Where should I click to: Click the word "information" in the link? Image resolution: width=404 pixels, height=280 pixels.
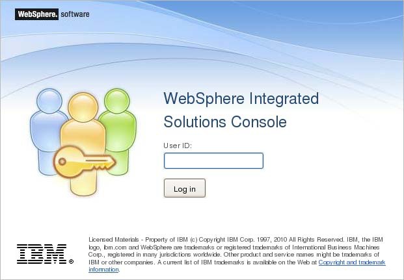103,270
